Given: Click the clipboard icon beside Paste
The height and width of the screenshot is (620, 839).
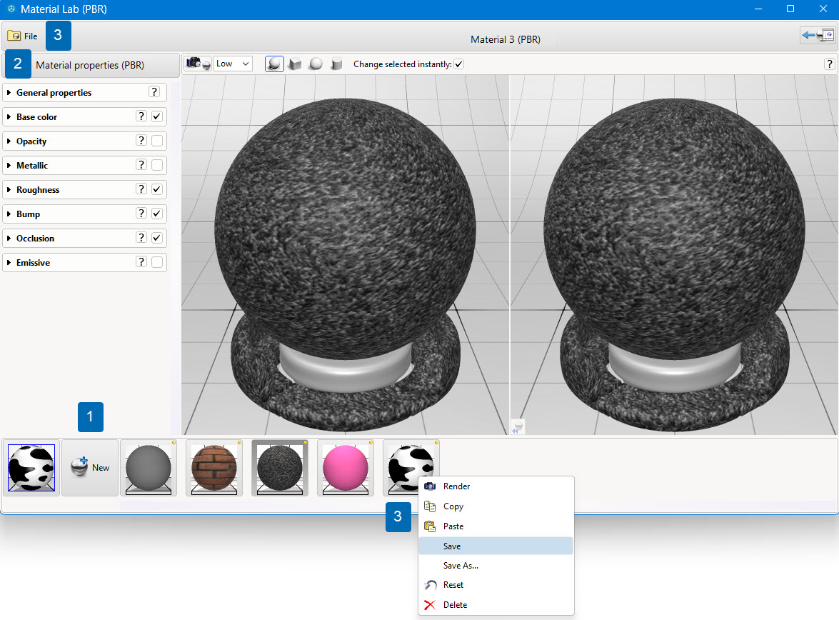Looking at the screenshot, I should pos(430,526).
